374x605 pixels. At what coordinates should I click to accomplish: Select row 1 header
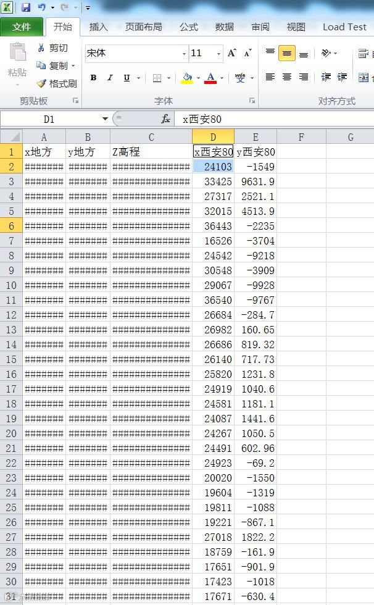[x=11, y=152]
